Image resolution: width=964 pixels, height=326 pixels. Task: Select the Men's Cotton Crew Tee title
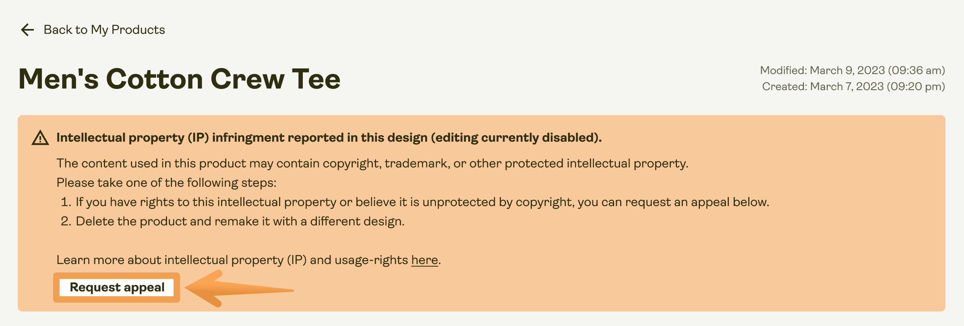(x=180, y=79)
